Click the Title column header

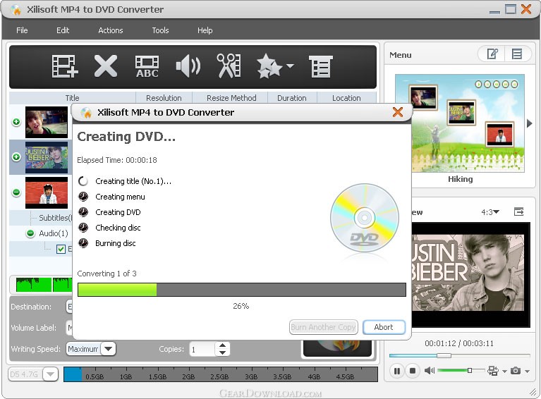tap(72, 98)
